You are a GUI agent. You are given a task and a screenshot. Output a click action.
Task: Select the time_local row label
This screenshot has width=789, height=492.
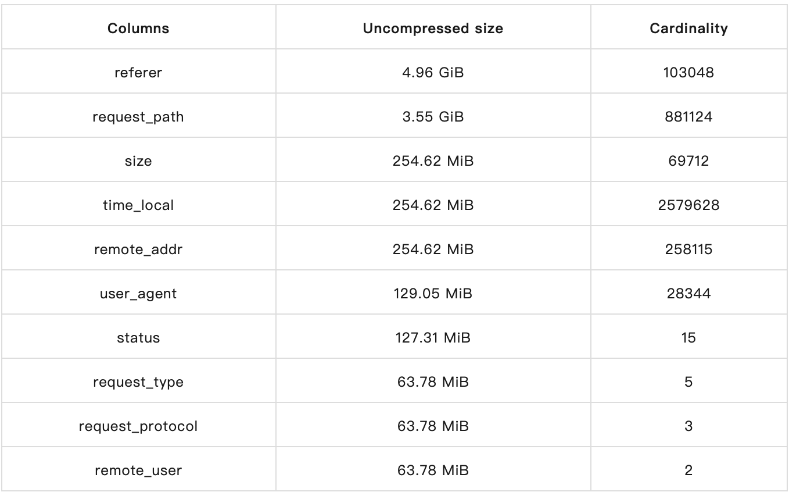coord(138,205)
